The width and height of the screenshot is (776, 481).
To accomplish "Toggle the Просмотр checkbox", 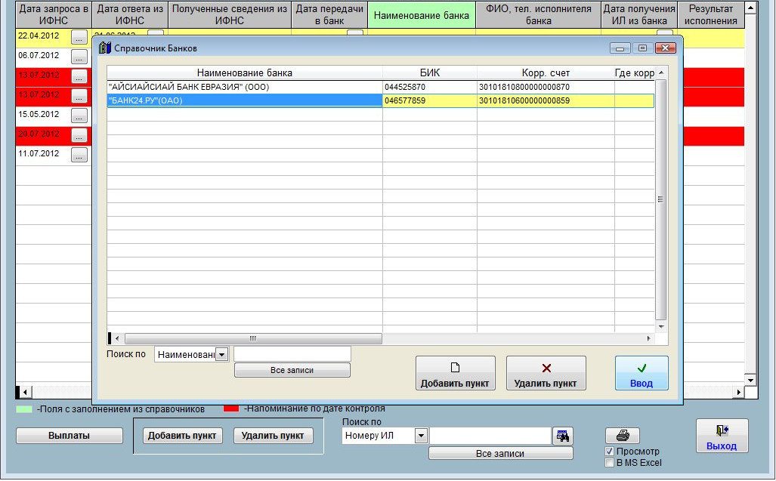I will pyautogui.click(x=610, y=452).
